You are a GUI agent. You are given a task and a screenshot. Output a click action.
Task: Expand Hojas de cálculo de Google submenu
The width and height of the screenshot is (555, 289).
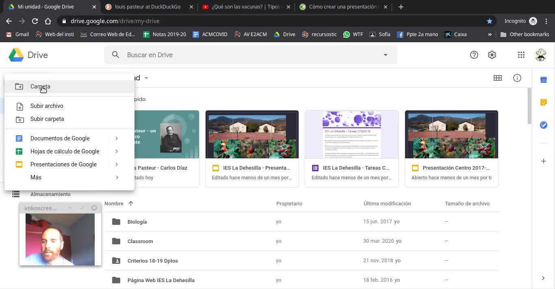117,151
